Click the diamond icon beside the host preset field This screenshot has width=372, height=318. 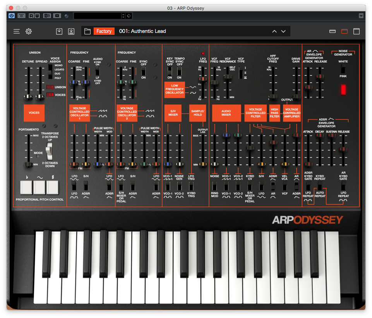tap(129, 16)
